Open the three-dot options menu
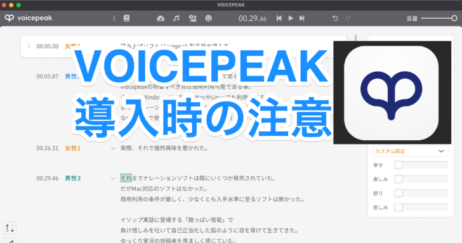The width and height of the screenshot is (462, 243). coord(114,18)
